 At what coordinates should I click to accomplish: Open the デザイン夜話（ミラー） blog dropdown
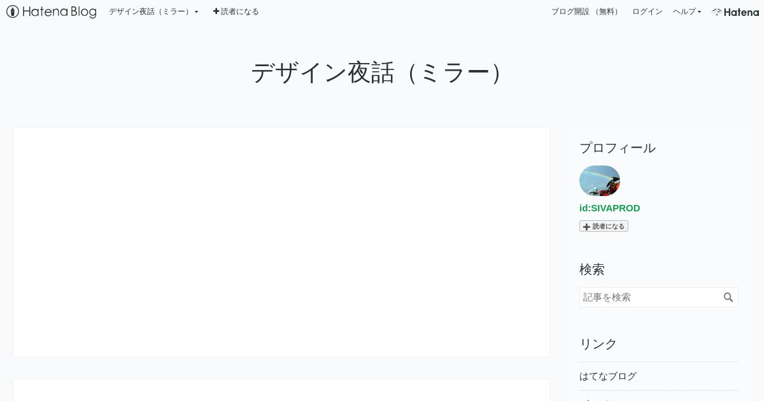pyautogui.click(x=153, y=11)
